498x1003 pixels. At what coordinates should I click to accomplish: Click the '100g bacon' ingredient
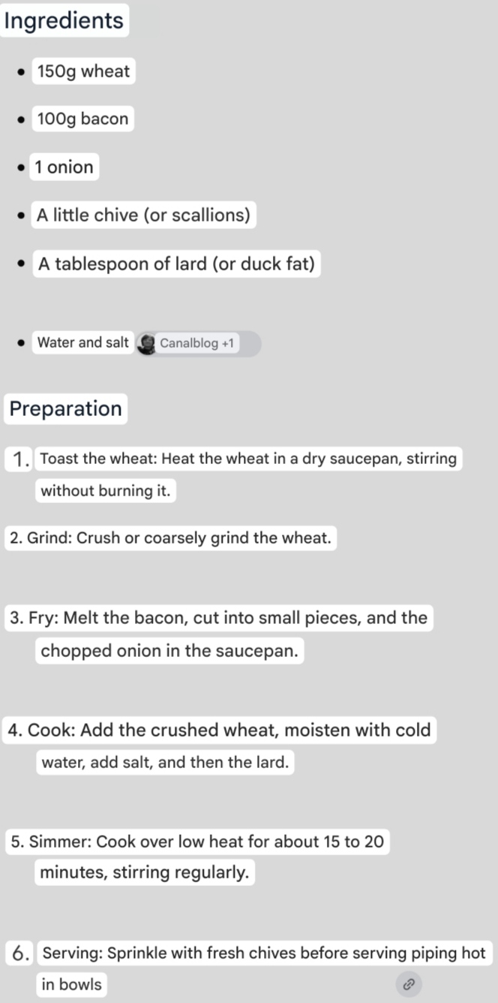tap(82, 119)
